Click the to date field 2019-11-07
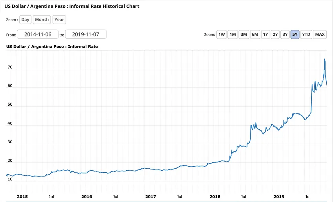 tap(86, 34)
